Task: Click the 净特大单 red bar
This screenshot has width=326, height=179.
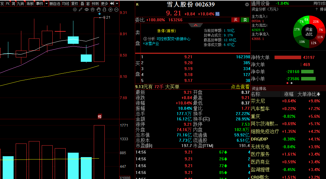Action: pos(288,57)
